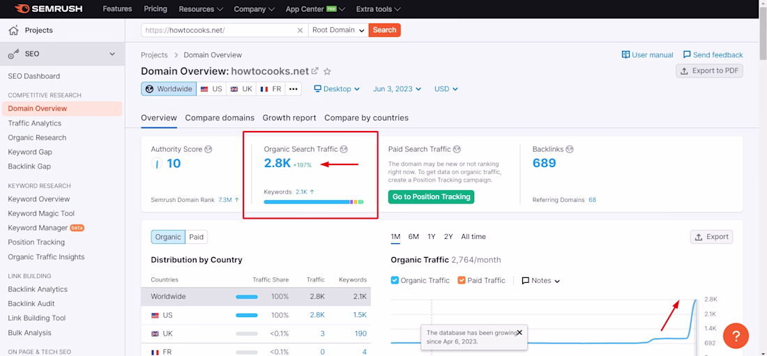This screenshot has width=767, height=356.
Task: Click the keywords distribution color bar
Action: [313, 202]
